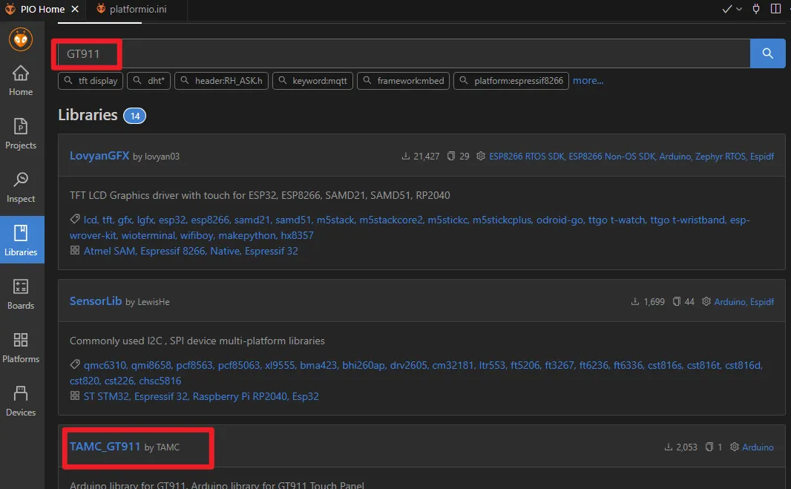Click the 'qmc6310' tag on SensorLib
Image resolution: width=791 pixels, height=489 pixels.
(x=105, y=365)
